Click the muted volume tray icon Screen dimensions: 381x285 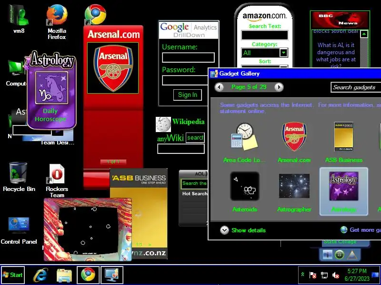point(336,275)
